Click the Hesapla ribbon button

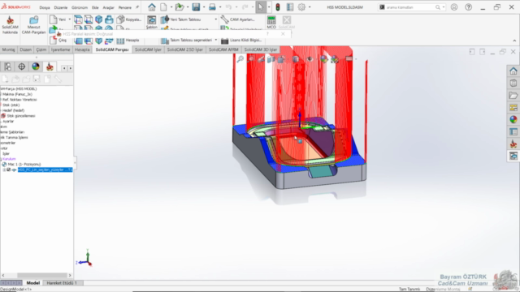tap(128, 40)
